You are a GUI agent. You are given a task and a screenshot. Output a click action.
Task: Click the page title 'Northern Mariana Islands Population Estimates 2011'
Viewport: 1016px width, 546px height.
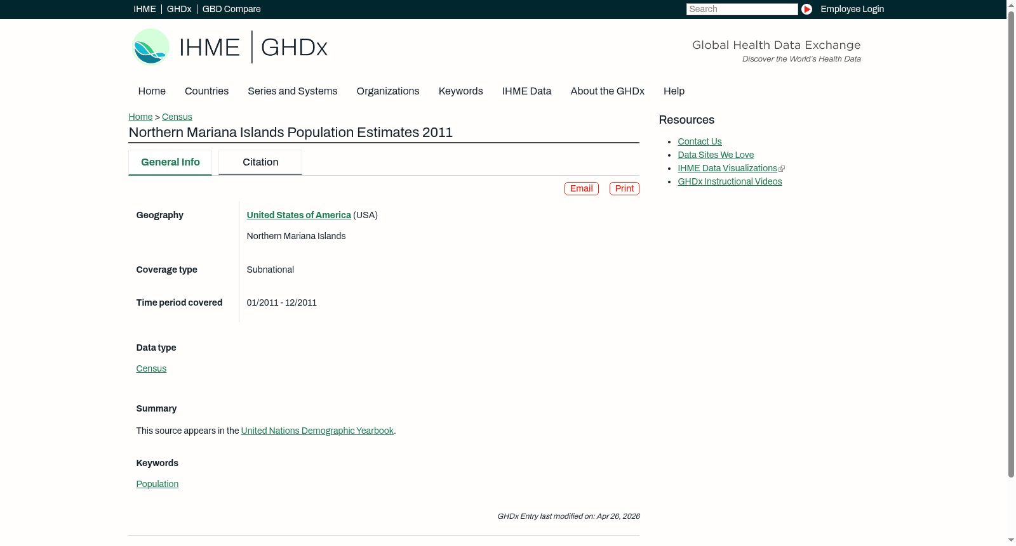(291, 133)
